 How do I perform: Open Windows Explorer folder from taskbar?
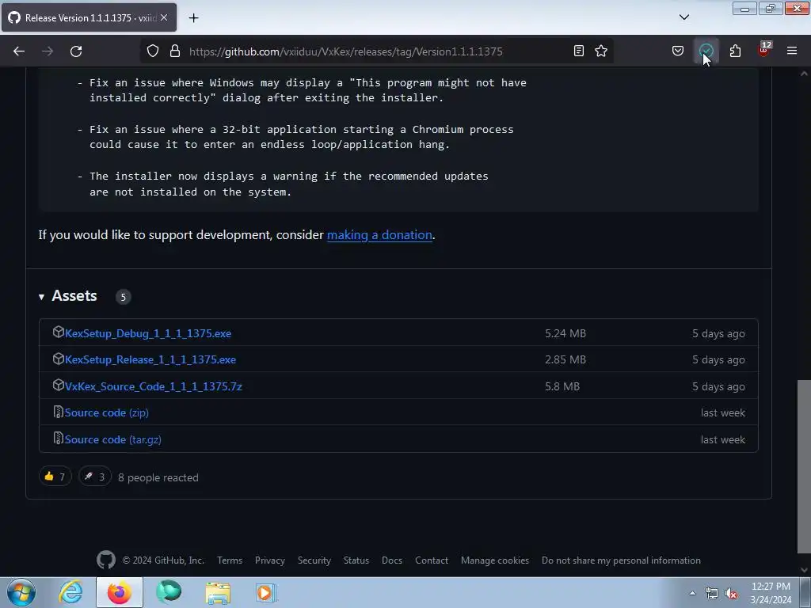tap(218, 593)
